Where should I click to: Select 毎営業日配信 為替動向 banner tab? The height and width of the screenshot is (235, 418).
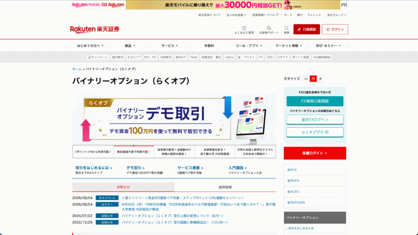coord(174,152)
